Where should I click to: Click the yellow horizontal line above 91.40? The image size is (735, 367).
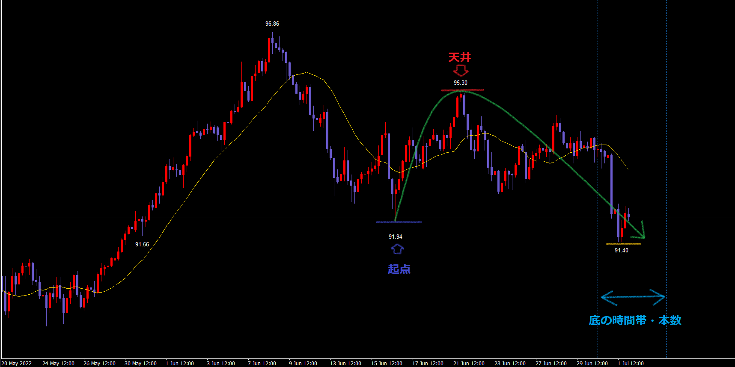623,244
